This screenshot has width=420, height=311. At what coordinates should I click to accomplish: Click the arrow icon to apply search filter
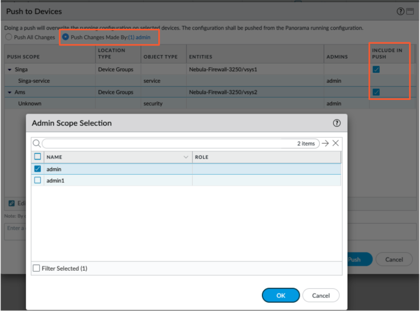pos(325,143)
